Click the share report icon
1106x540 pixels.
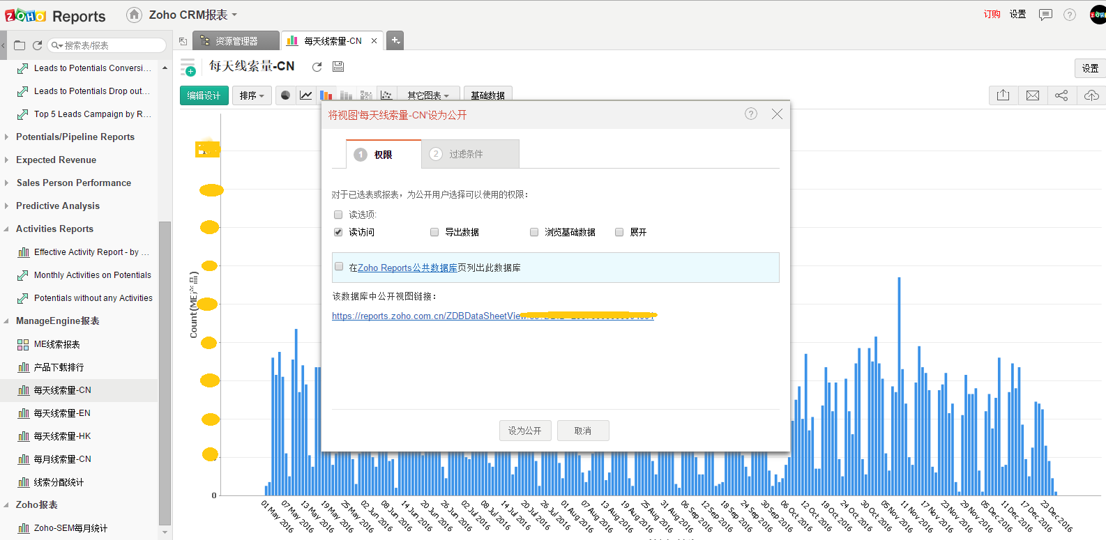pos(1061,95)
